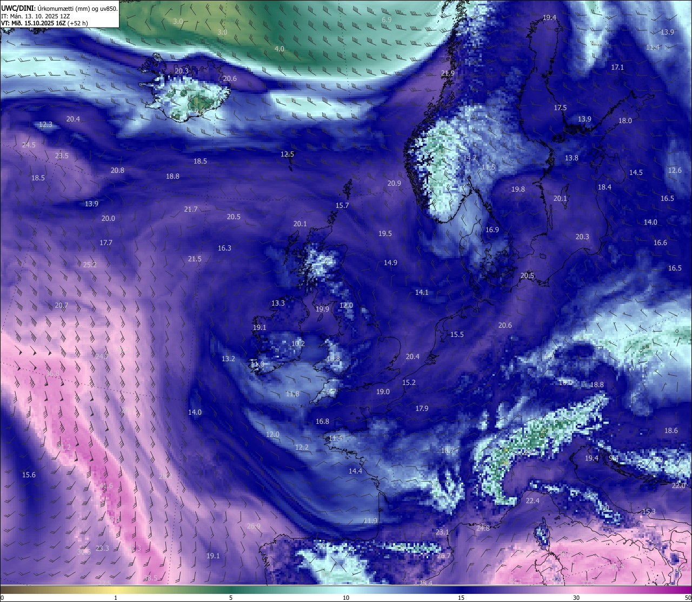Click the color scale label 5
Image resolution: width=692 pixels, height=602 pixels.
tap(231, 598)
